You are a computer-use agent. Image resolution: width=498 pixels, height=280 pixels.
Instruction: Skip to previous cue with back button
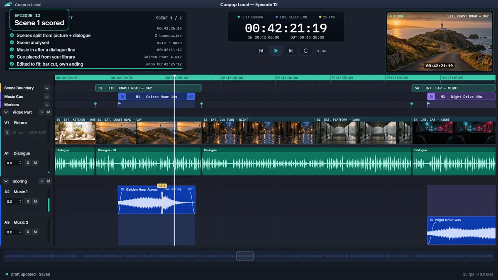(x=261, y=51)
